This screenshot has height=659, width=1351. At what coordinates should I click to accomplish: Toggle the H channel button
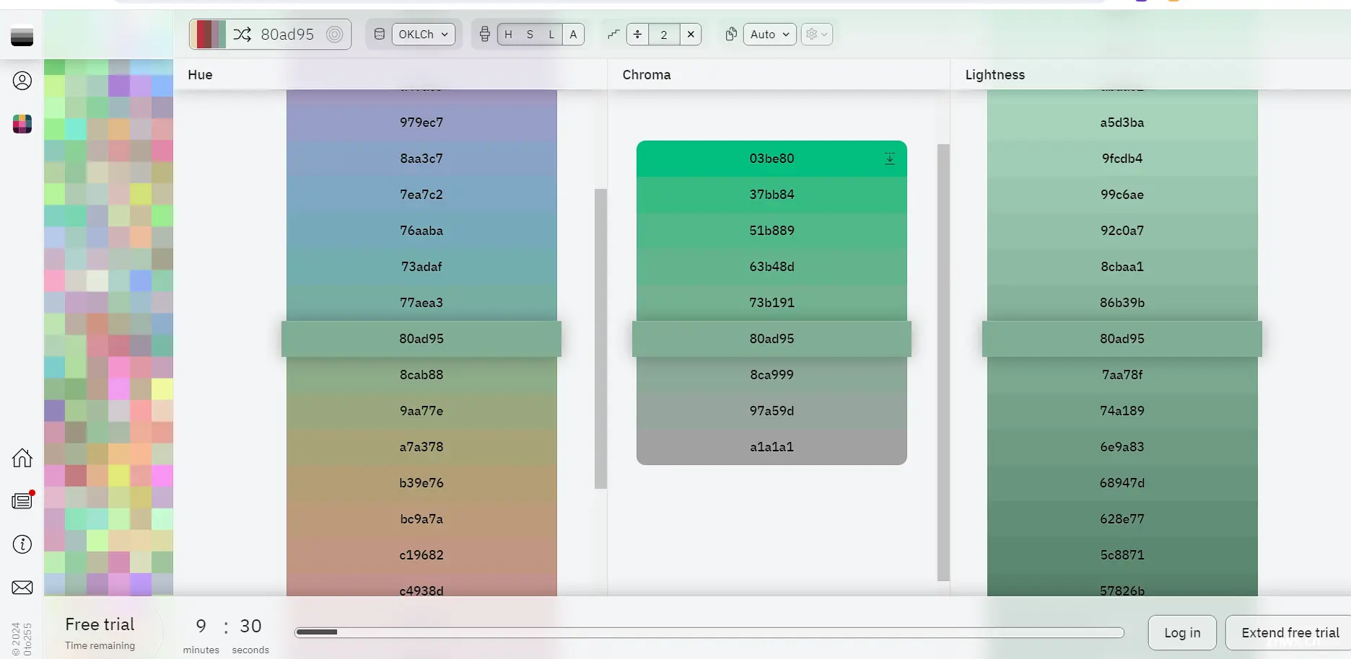(x=508, y=34)
